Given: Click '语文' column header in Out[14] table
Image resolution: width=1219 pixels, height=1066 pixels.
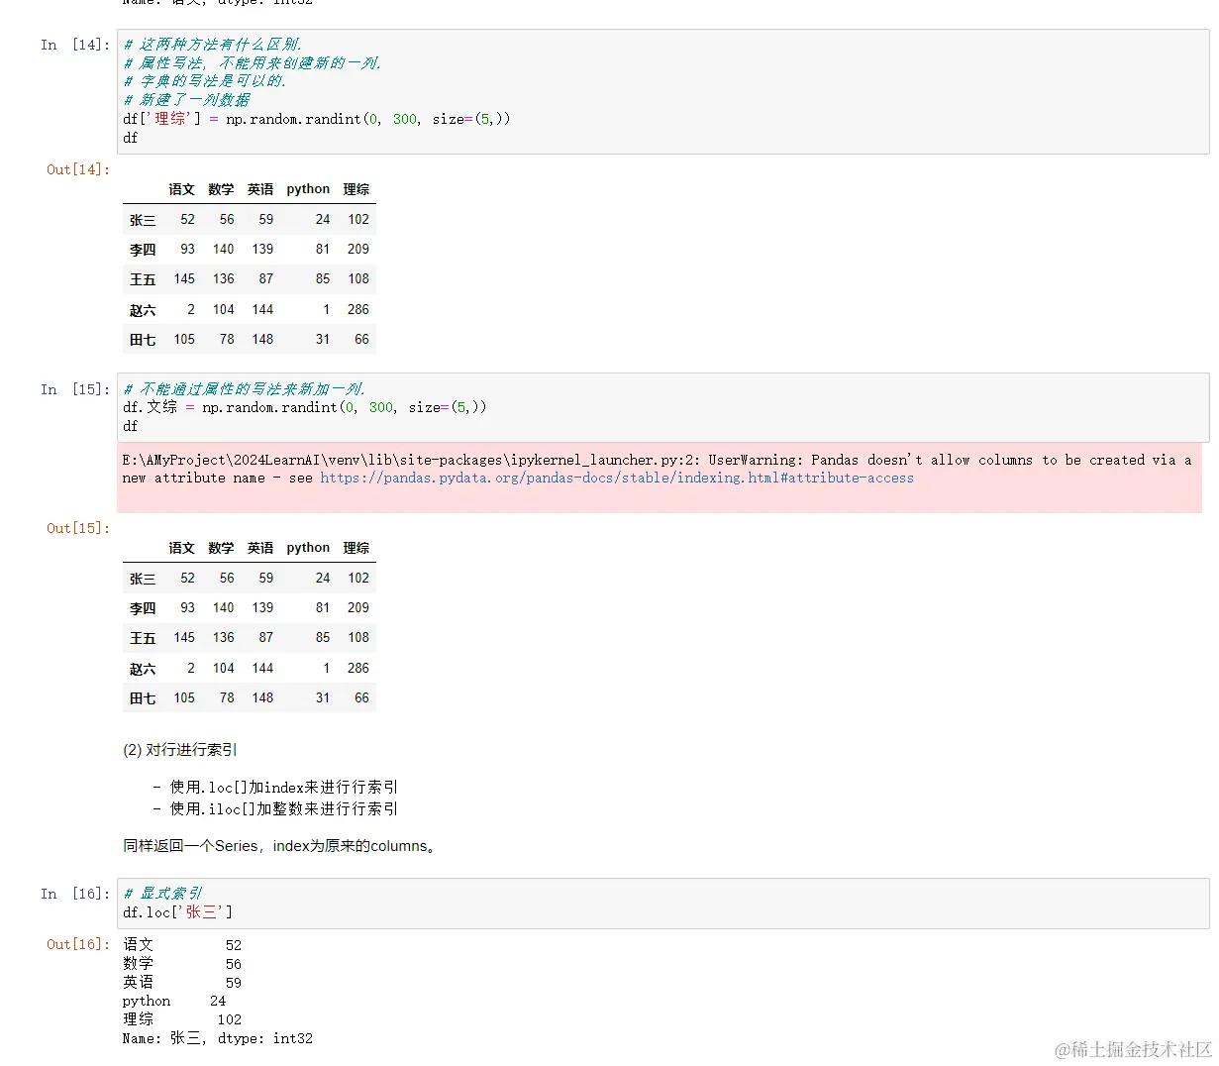Looking at the screenshot, I should pos(182,189).
